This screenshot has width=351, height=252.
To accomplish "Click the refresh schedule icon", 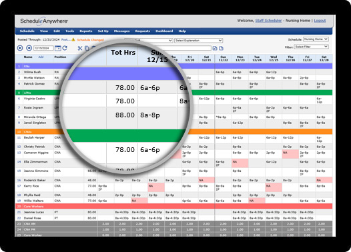I will coord(65,48).
